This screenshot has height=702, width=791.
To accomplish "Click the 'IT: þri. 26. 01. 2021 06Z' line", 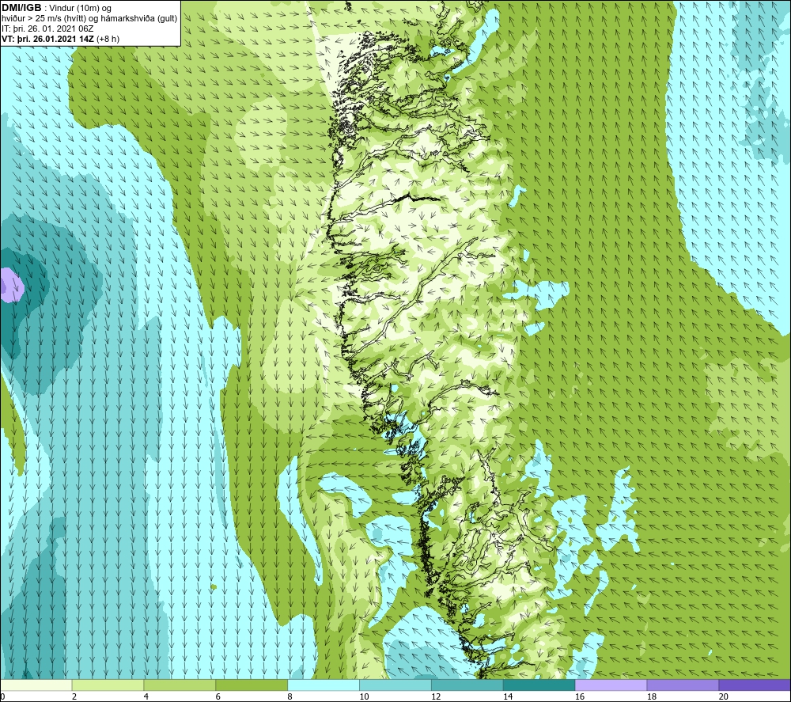I will click(47, 28).
